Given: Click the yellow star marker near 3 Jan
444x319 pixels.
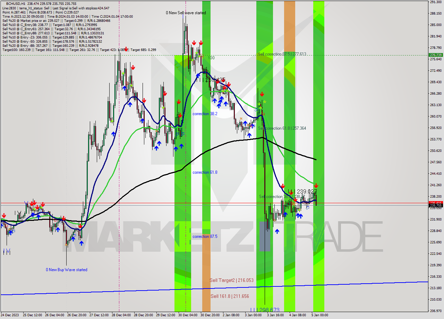Looking at the screenshot, I should (x=264, y=102).
